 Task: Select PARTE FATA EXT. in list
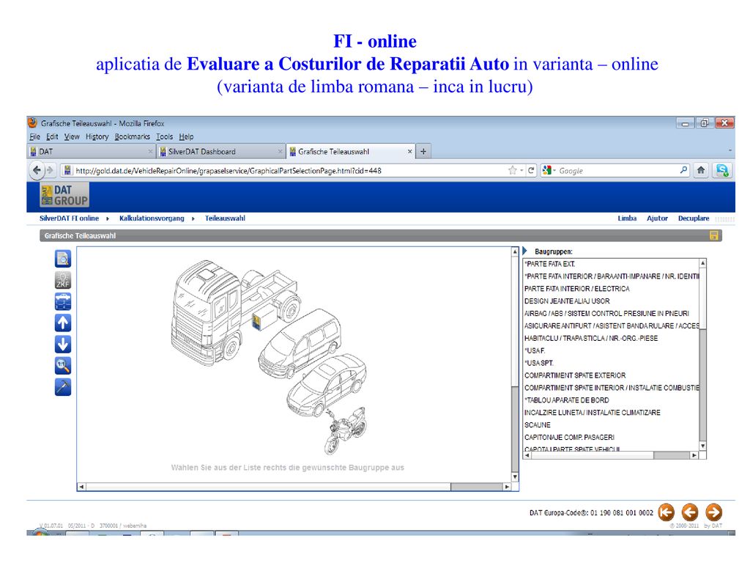(612, 264)
